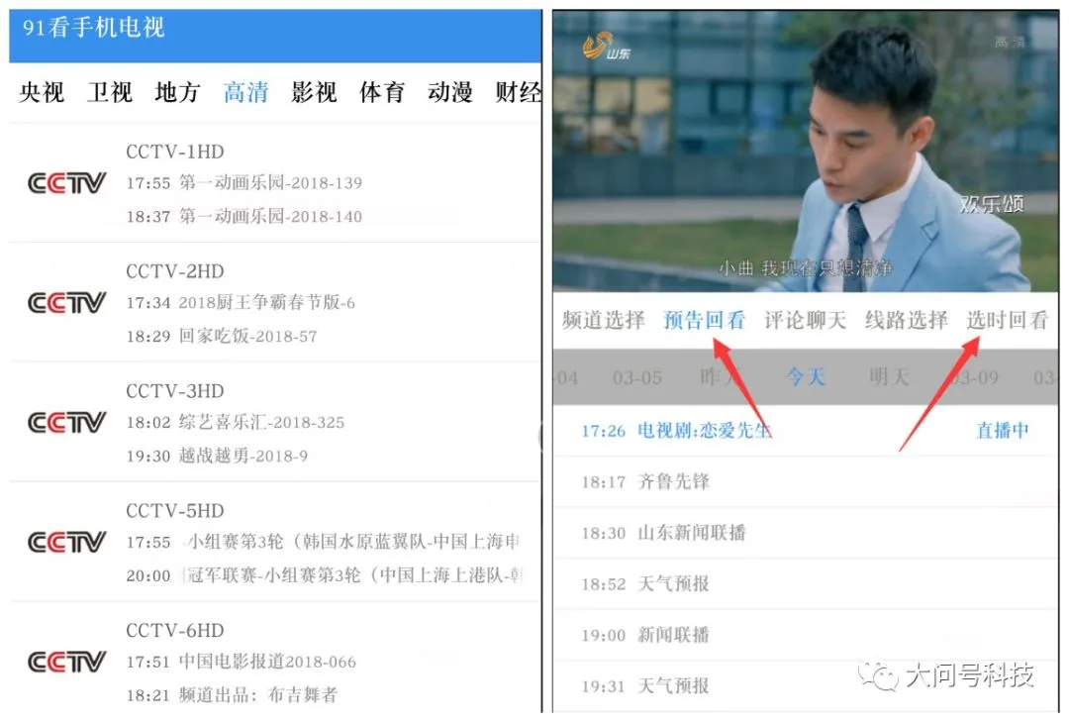
Task: Click the 直播中 live label
Action: pos(1002,430)
